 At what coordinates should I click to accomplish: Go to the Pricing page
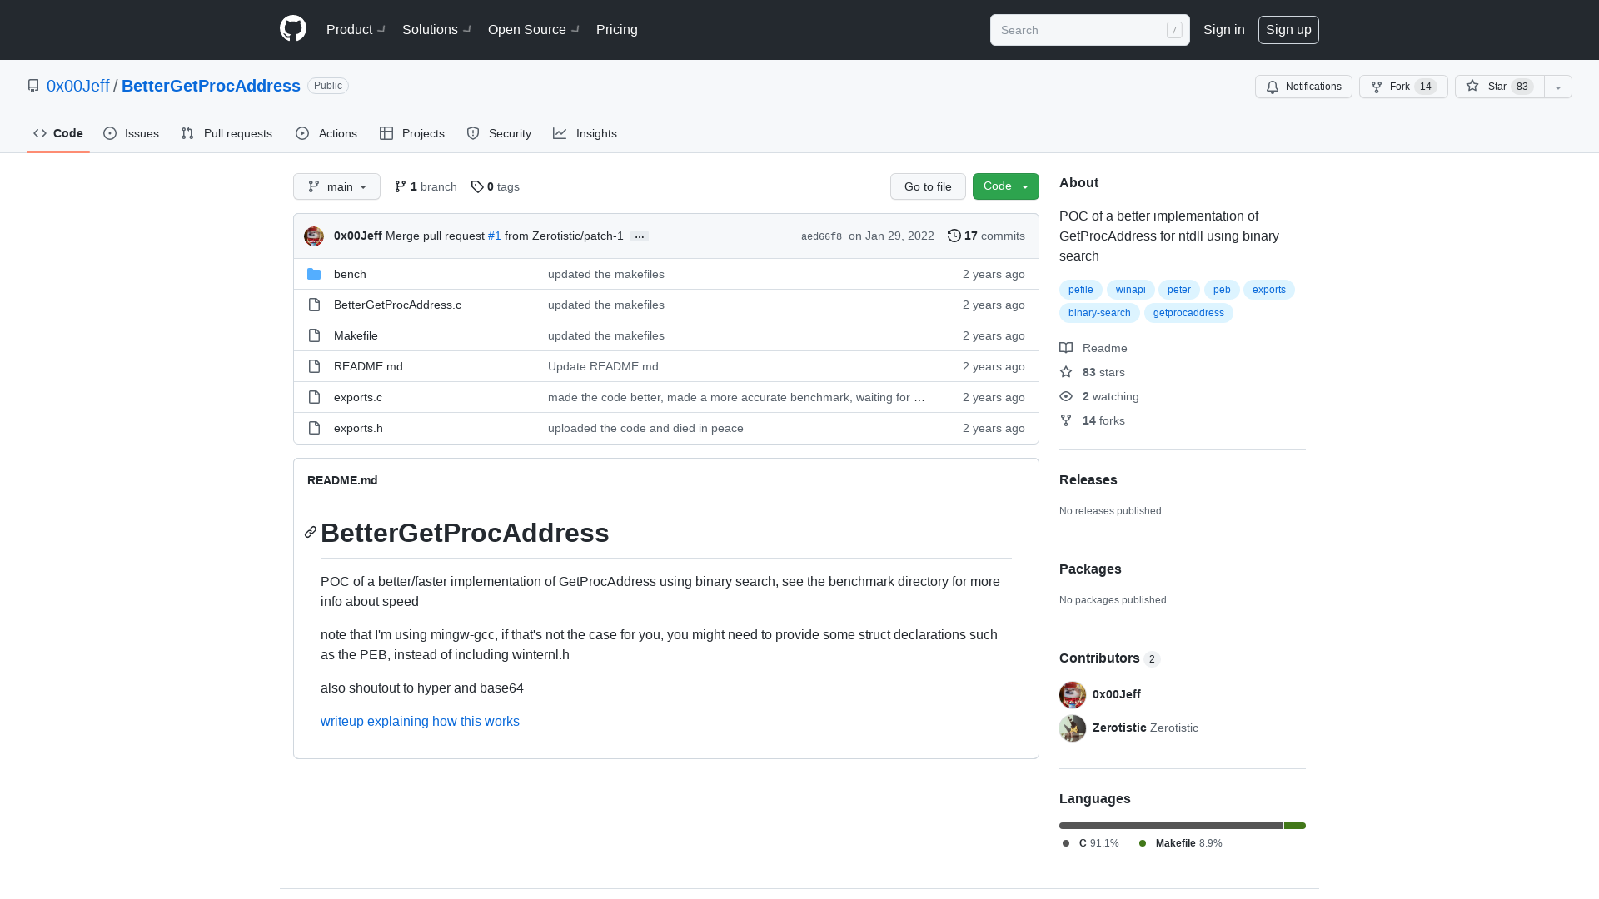(x=617, y=29)
